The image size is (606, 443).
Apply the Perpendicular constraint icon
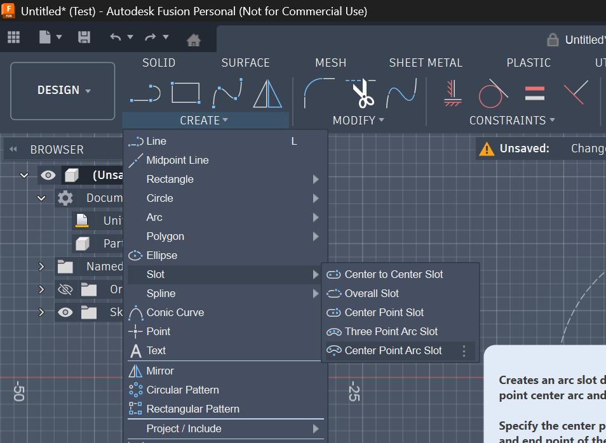point(576,93)
